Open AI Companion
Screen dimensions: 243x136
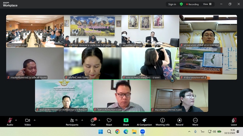click(144, 121)
